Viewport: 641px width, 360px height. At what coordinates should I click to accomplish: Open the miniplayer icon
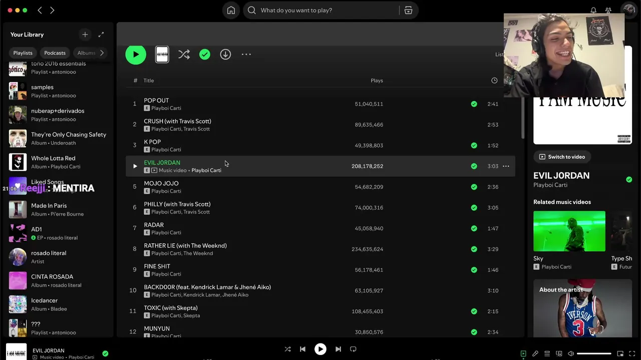[x=620, y=353]
